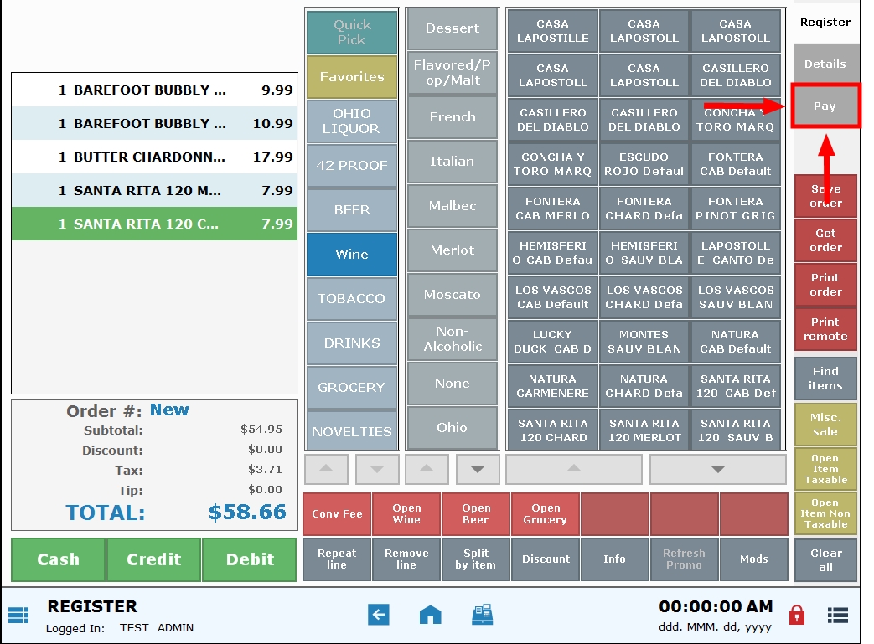874x644 pixels.
Task: Open Mods button
Action: pos(753,559)
